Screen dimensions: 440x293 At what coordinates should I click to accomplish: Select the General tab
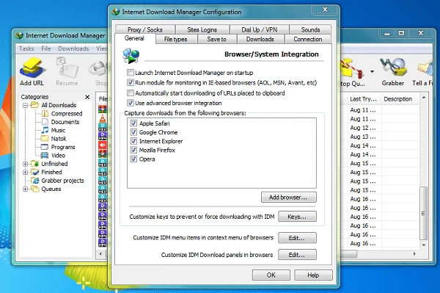coord(134,38)
